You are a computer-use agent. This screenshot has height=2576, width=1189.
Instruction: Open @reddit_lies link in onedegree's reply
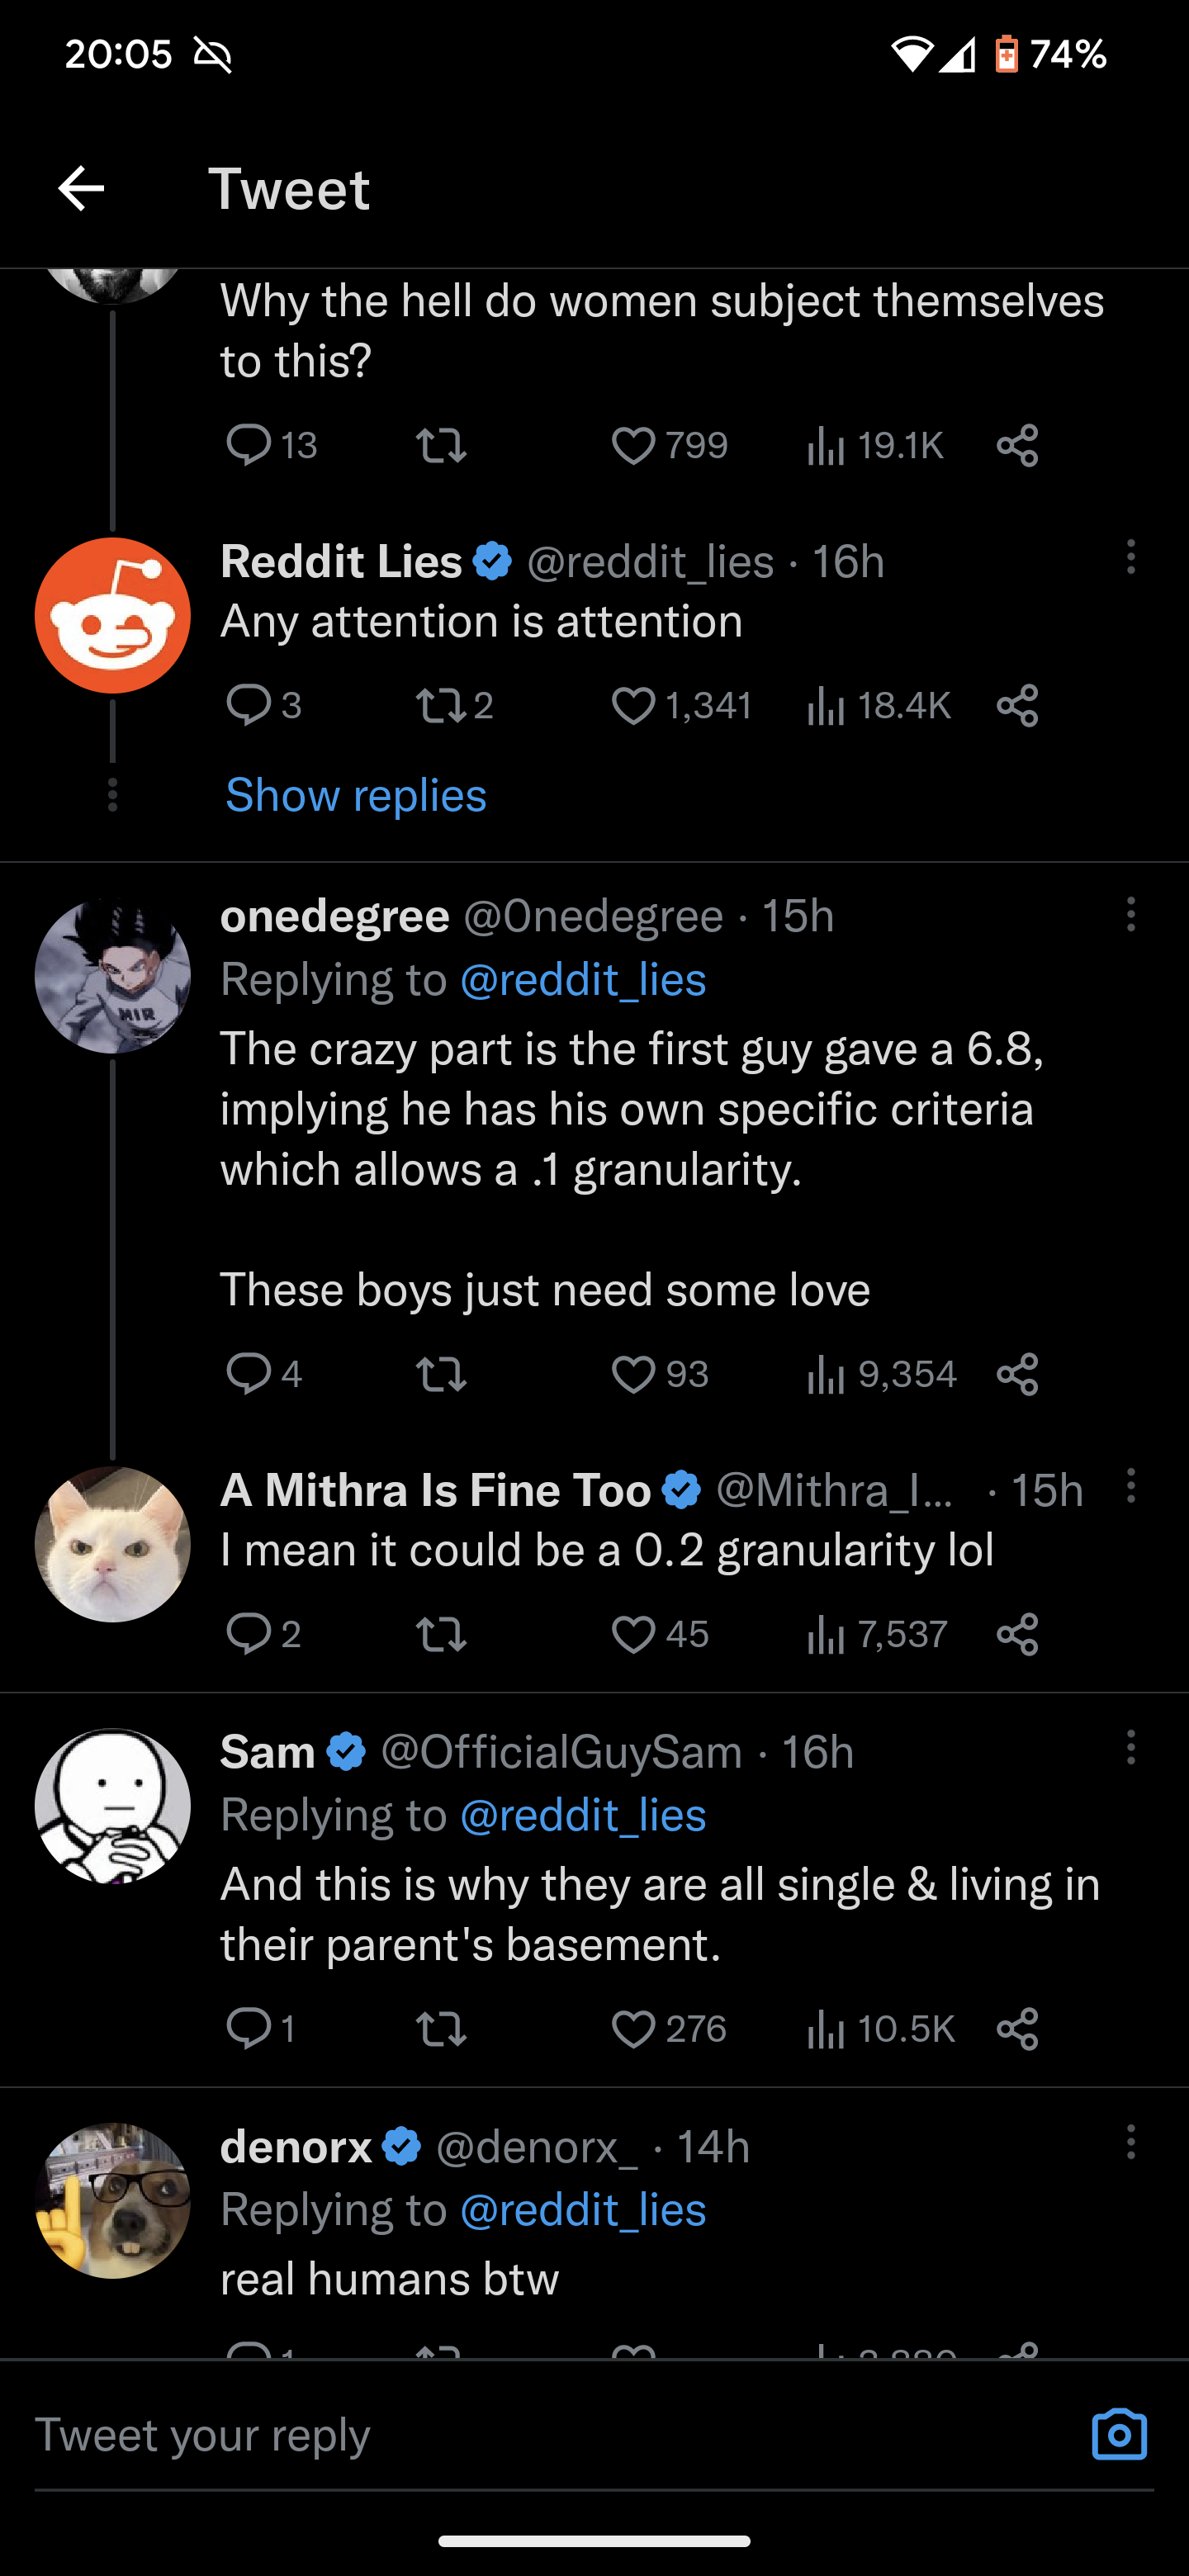pyautogui.click(x=583, y=979)
